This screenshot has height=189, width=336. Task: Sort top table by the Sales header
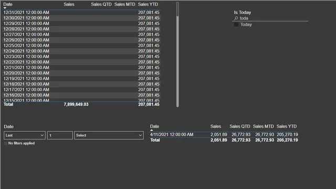69,4
